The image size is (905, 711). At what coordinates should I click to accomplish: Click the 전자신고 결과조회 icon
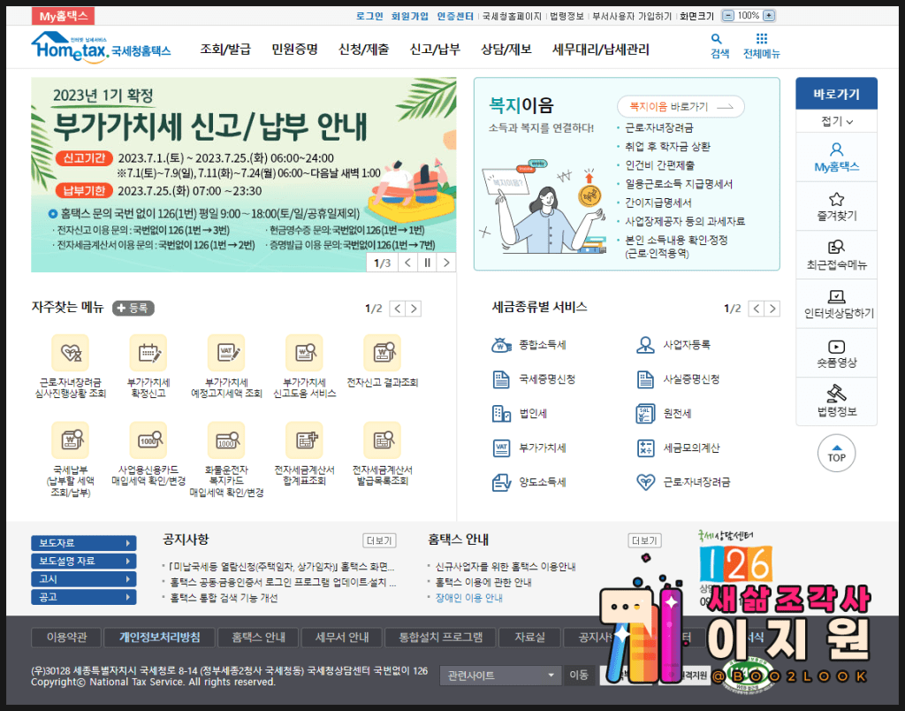382,353
